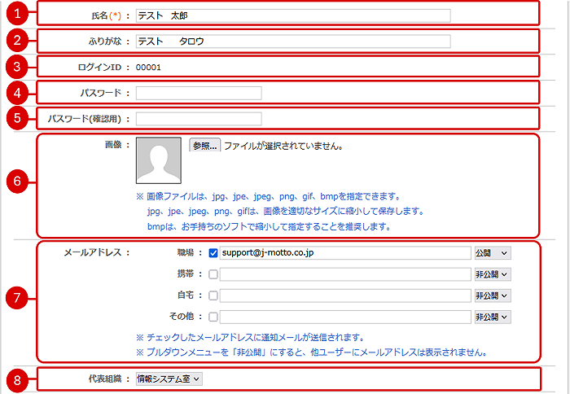Tick the その他 email notification checkbox

(x=213, y=317)
